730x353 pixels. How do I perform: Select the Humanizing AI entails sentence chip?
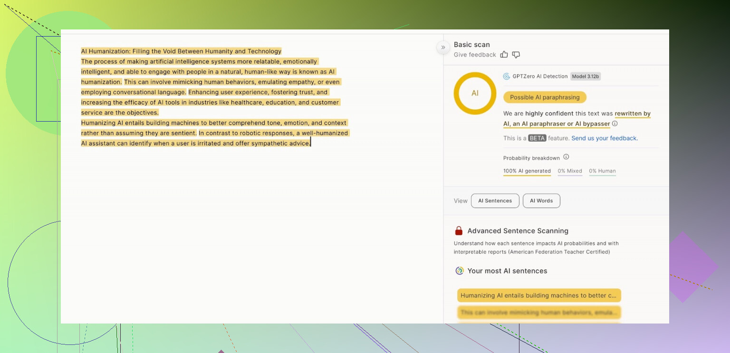coord(539,296)
